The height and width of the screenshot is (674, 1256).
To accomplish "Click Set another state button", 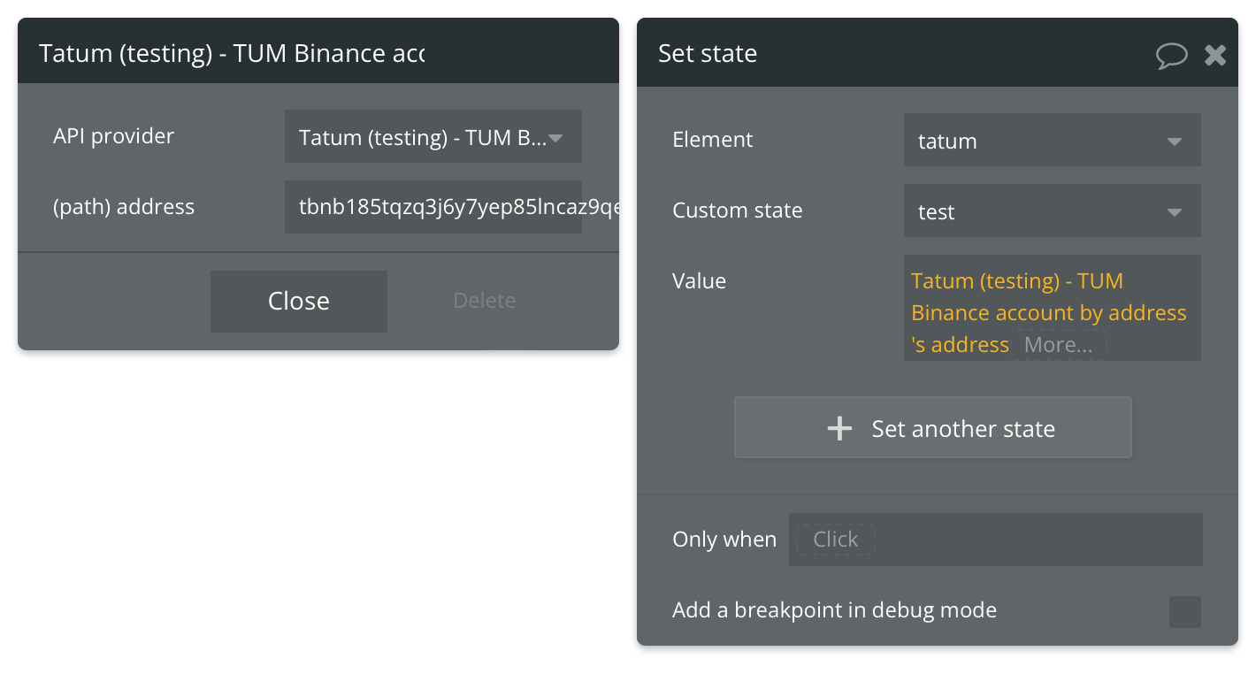I will coord(933,427).
